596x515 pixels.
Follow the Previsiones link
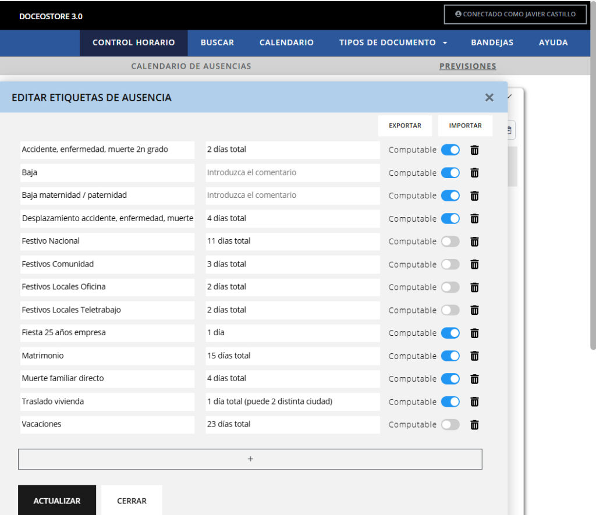468,66
